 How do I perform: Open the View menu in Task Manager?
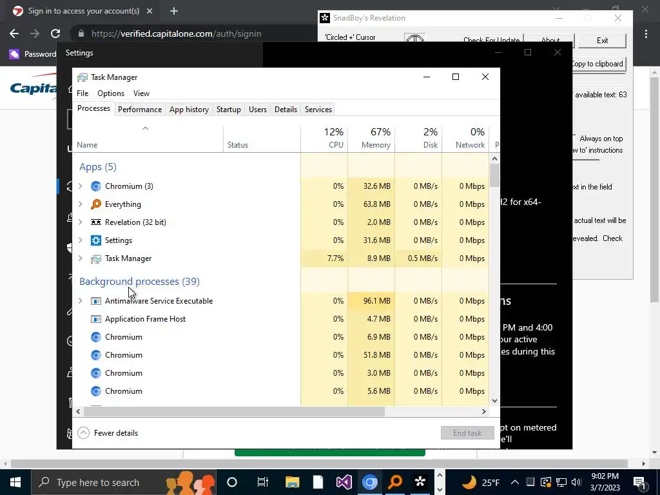[141, 93]
